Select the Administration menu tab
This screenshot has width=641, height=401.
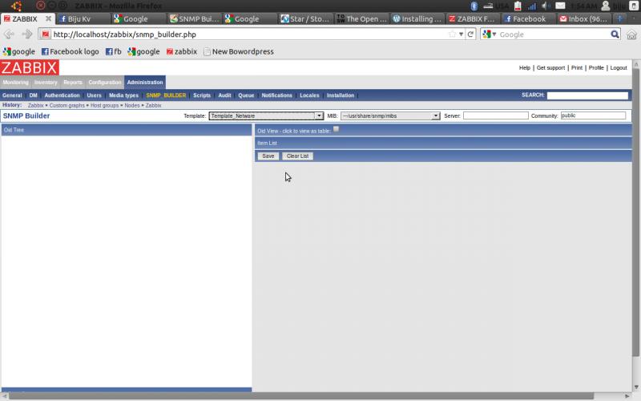coord(145,83)
